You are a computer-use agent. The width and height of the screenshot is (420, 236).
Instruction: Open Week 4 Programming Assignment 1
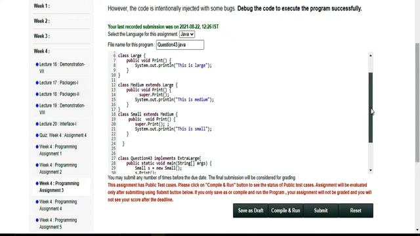point(58,150)
